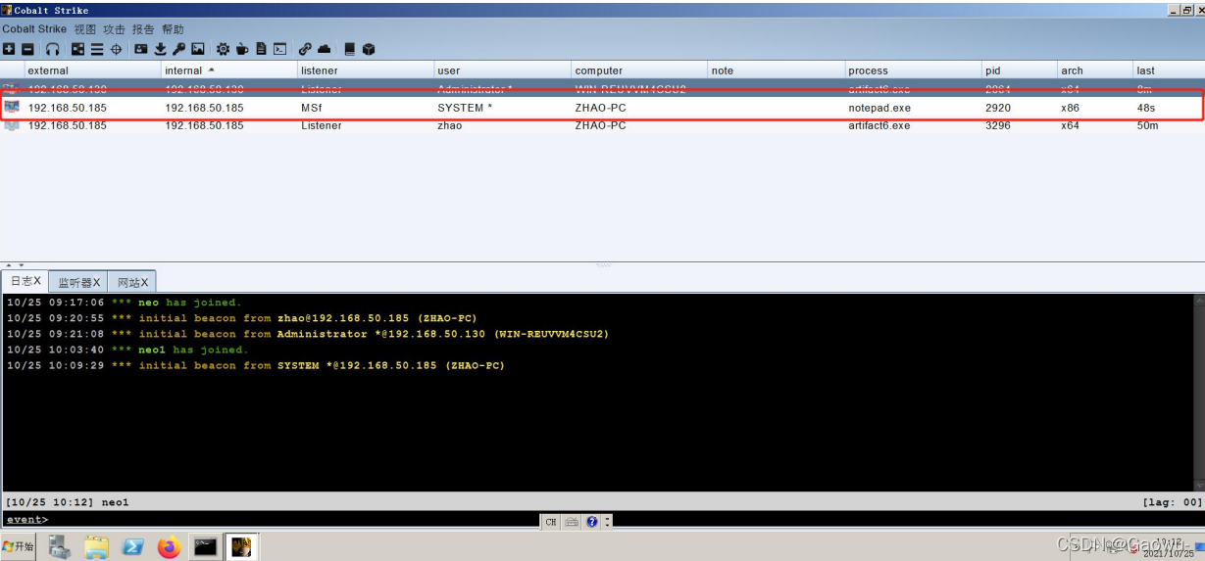Open server manager icon in taskbar

tap(60, 546)
